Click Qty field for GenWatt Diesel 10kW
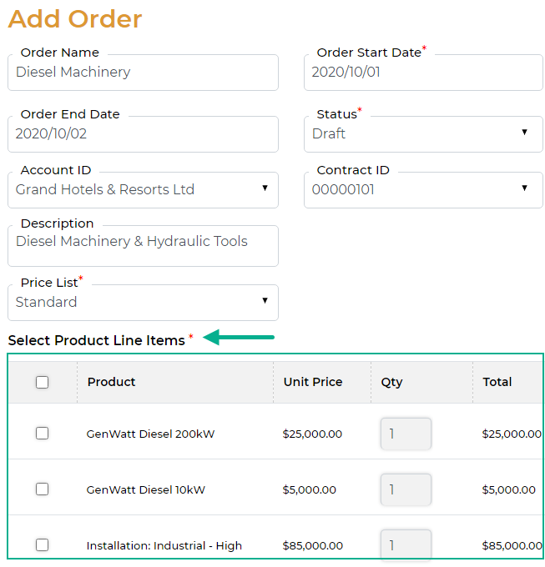 (406, 489)
